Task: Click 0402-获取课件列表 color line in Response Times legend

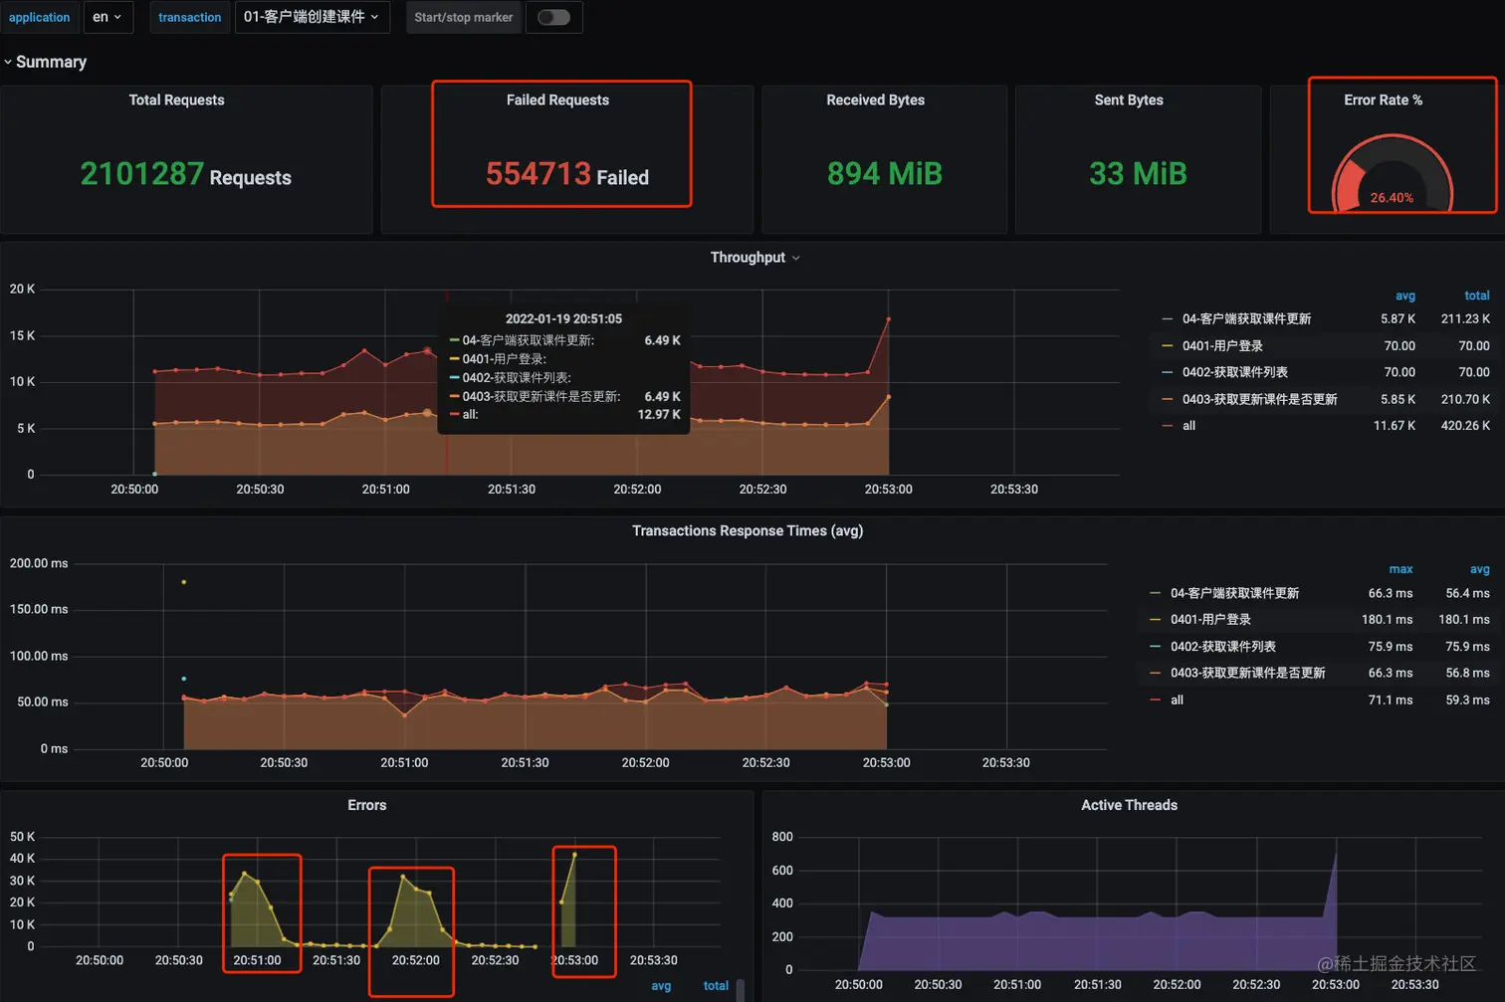Action: pyautogui.click(x=1155, y=647)
